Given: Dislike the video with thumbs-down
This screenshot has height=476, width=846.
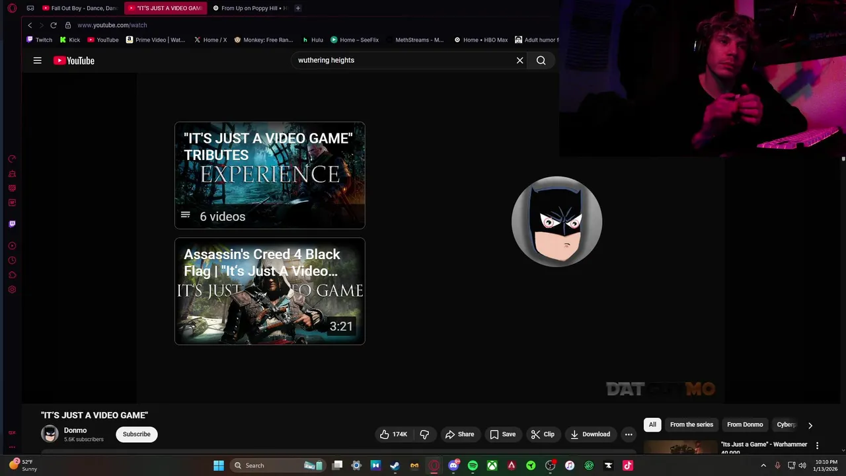Looking at the screenshot, I should 424,434.
